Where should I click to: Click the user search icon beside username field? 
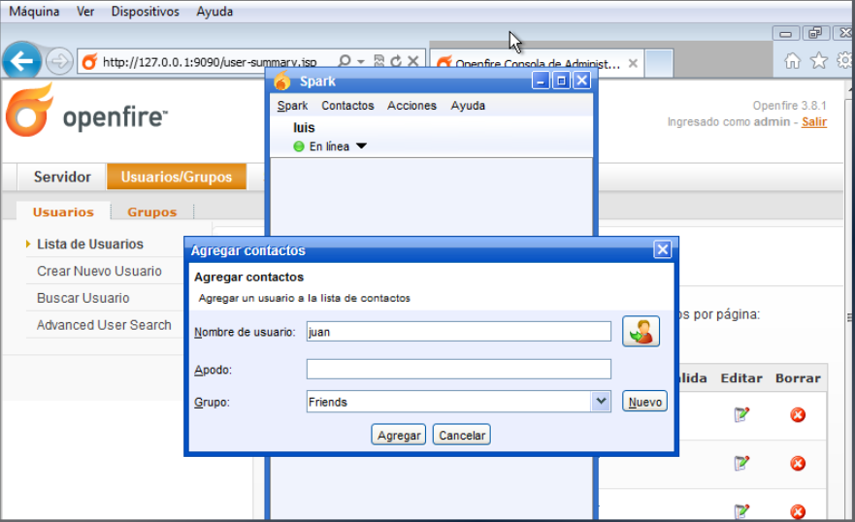point(641,332)
